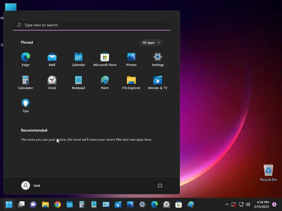Open the pinned Clock app

[x=52, y=82]
